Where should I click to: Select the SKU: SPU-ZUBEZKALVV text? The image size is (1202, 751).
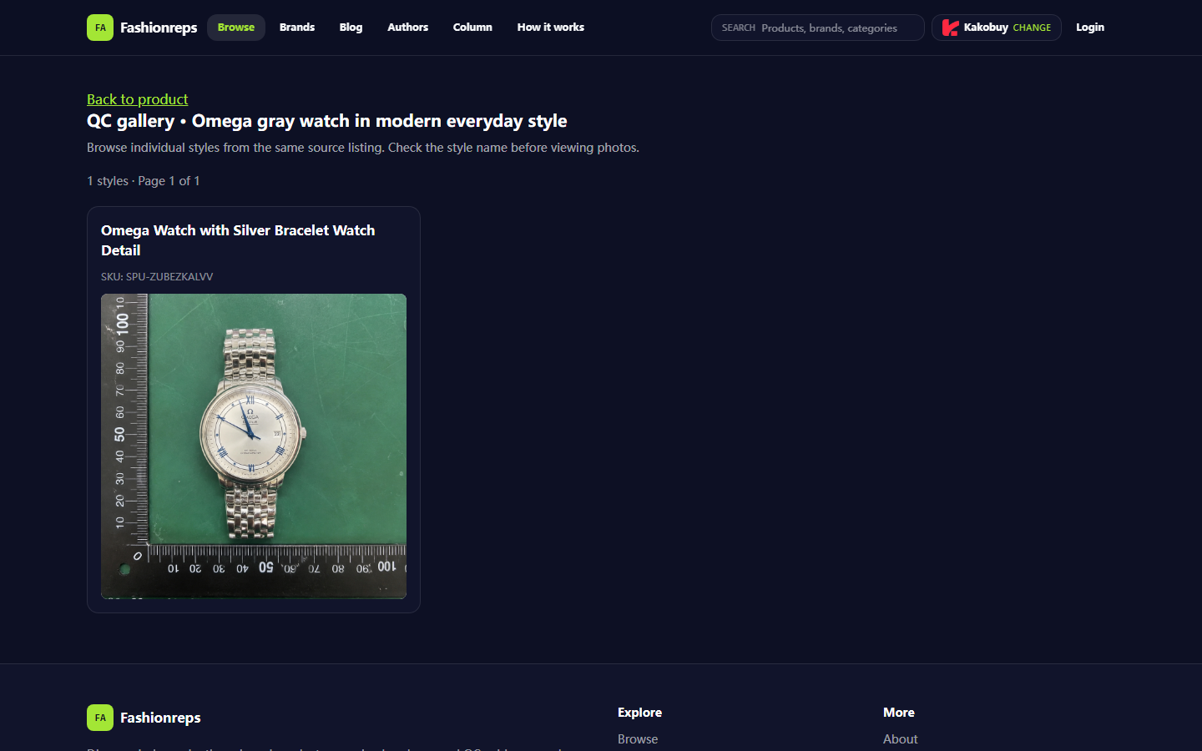coord(157,277)
